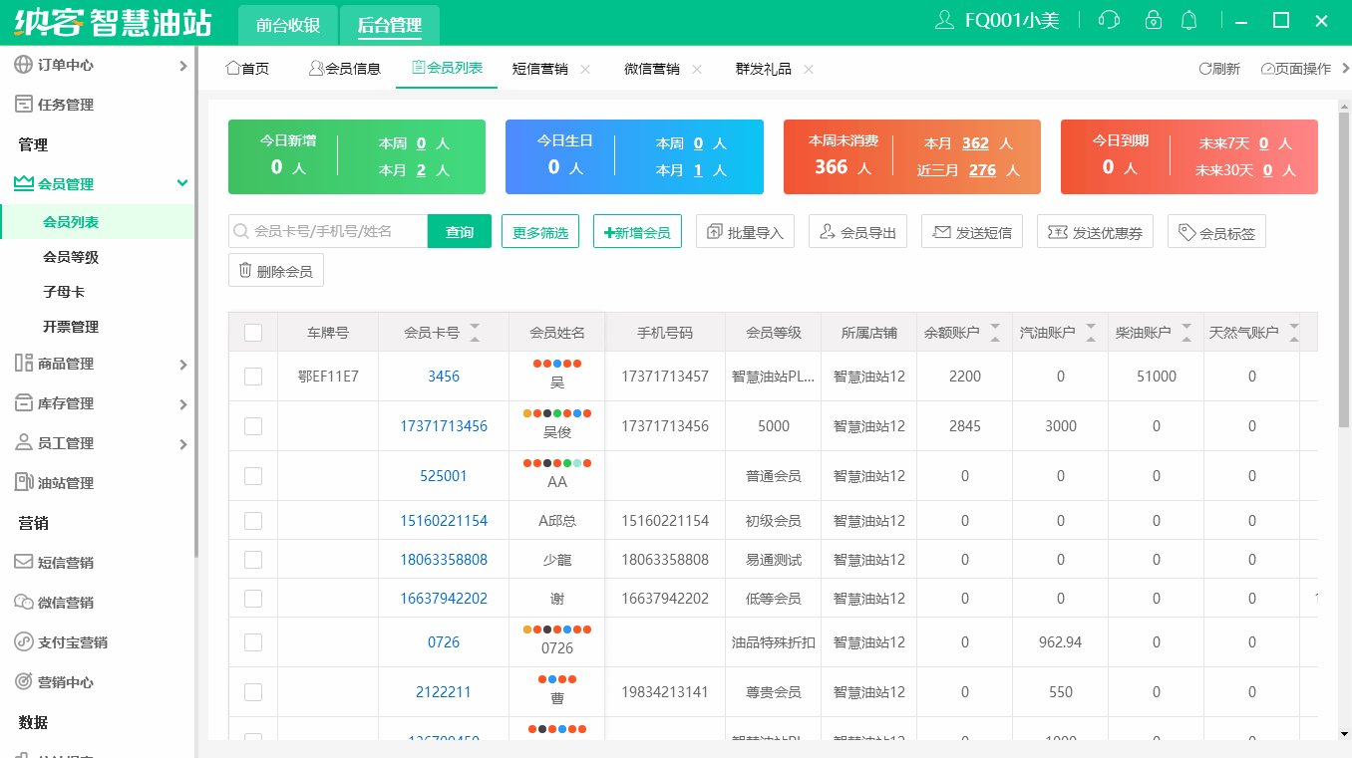Click the lock screen icon
The width and height of the screenshot is (1352, 758).
tap(1153, 19)
